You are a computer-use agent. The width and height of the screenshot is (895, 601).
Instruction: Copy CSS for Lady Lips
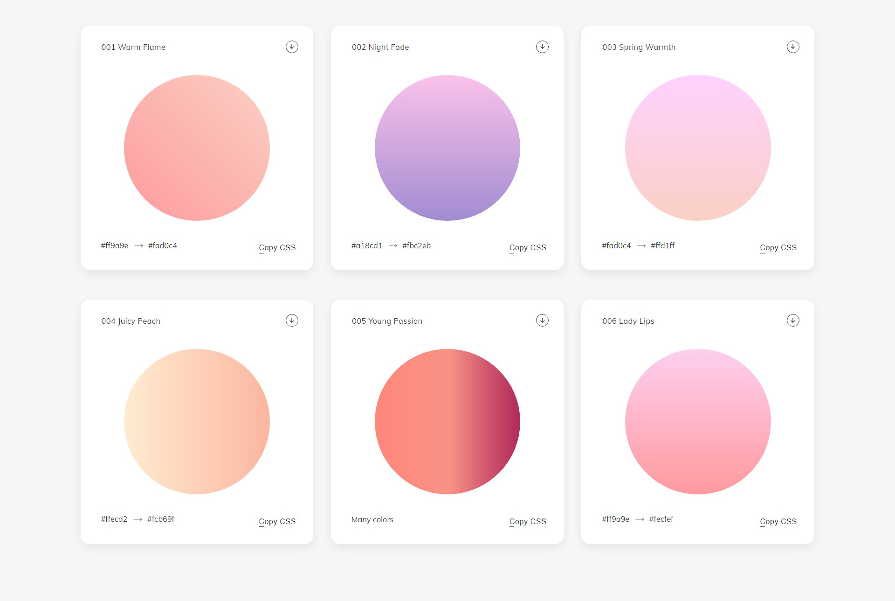778,521
